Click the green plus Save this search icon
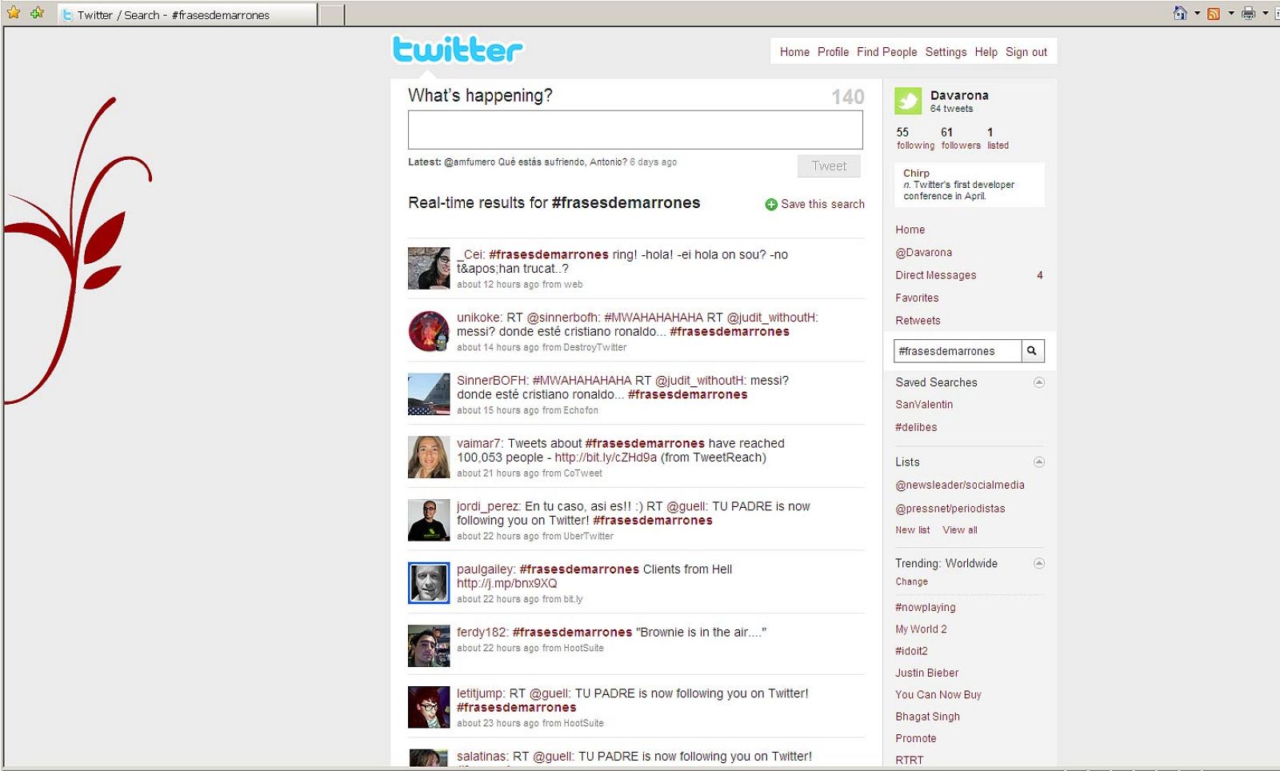 [770, 204]
